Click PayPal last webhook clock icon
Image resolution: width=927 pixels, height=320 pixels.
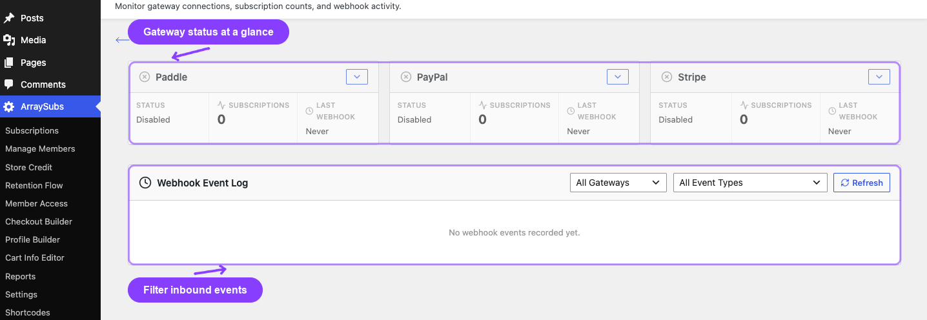coord(571,111)
